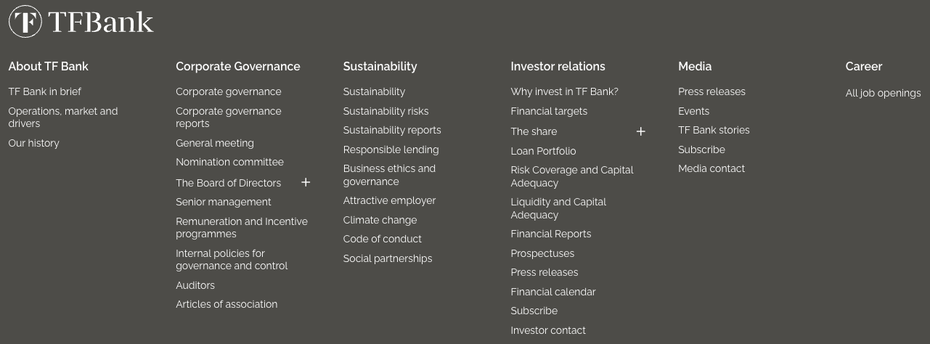Select the Corporate Governance heading
The height and width of the screenshot is (344, 930).
pyautogui.click(x=237, y=66)
